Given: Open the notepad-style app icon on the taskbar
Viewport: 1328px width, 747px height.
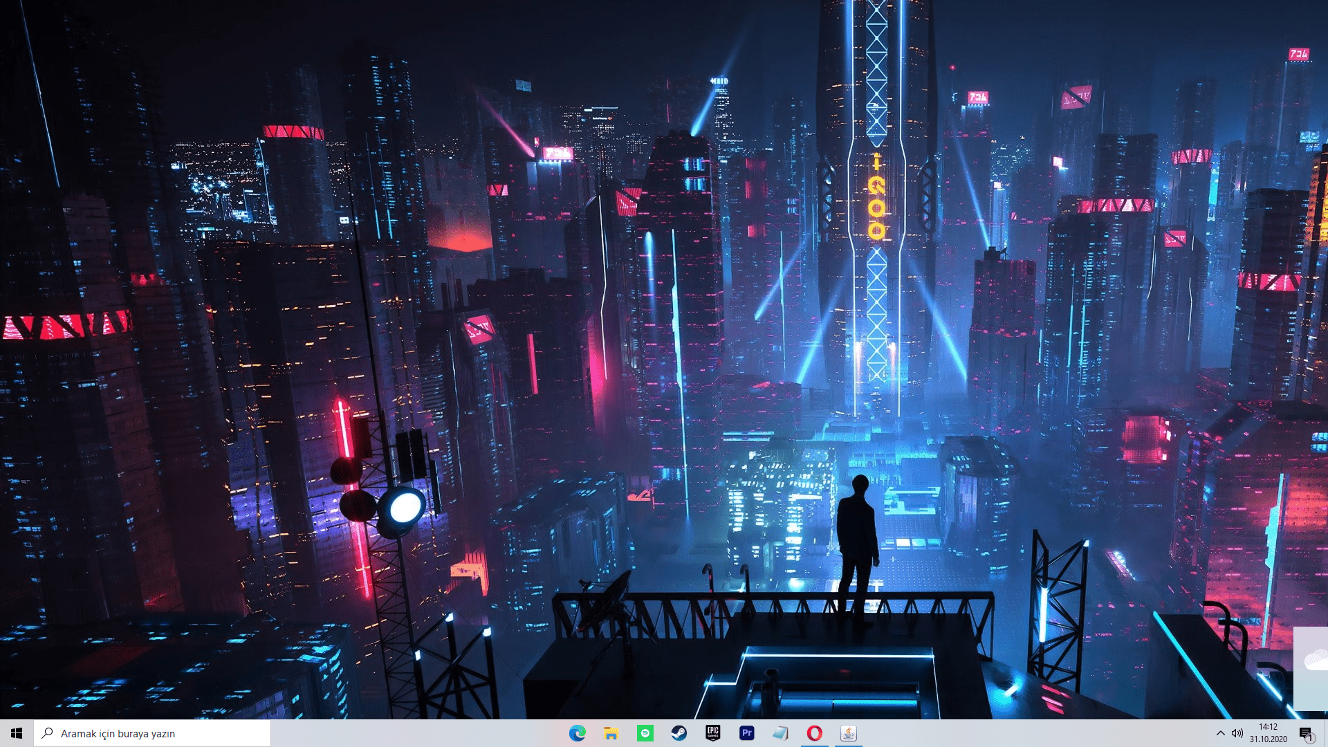Looking at the screenshot, I should 780,733.
